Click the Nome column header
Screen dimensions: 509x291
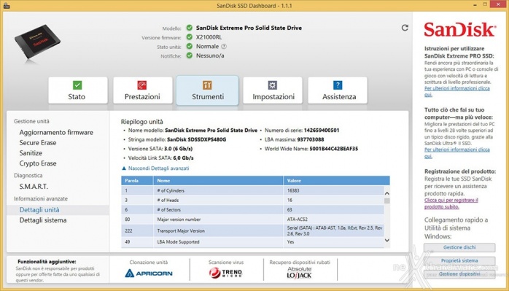pyautogui.click(x=218, y=181)
